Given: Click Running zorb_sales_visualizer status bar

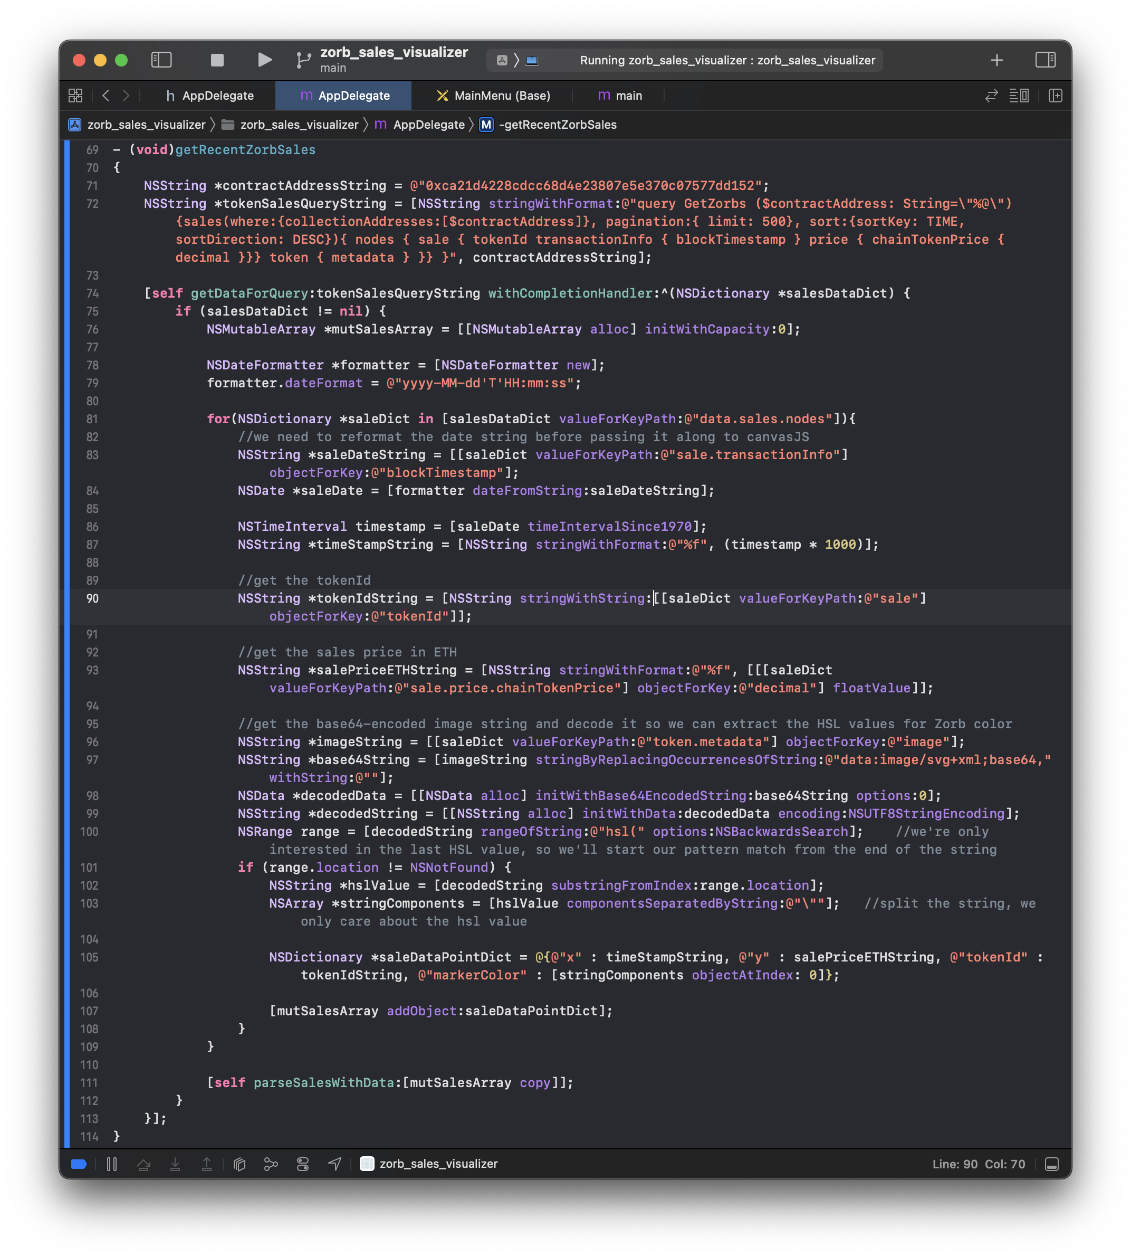Looking at the screenshot, I should point(727,60).
